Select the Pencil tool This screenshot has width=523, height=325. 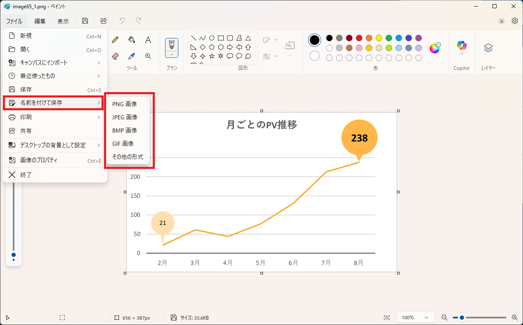tap(115, 40)
